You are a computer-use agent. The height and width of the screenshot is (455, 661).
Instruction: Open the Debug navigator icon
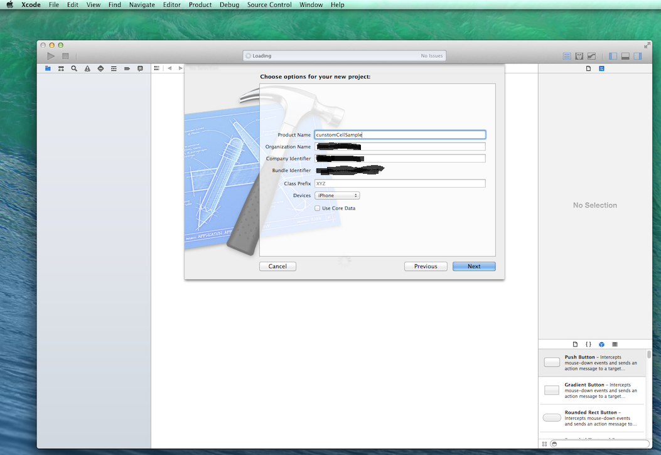(x=114, y=68)
